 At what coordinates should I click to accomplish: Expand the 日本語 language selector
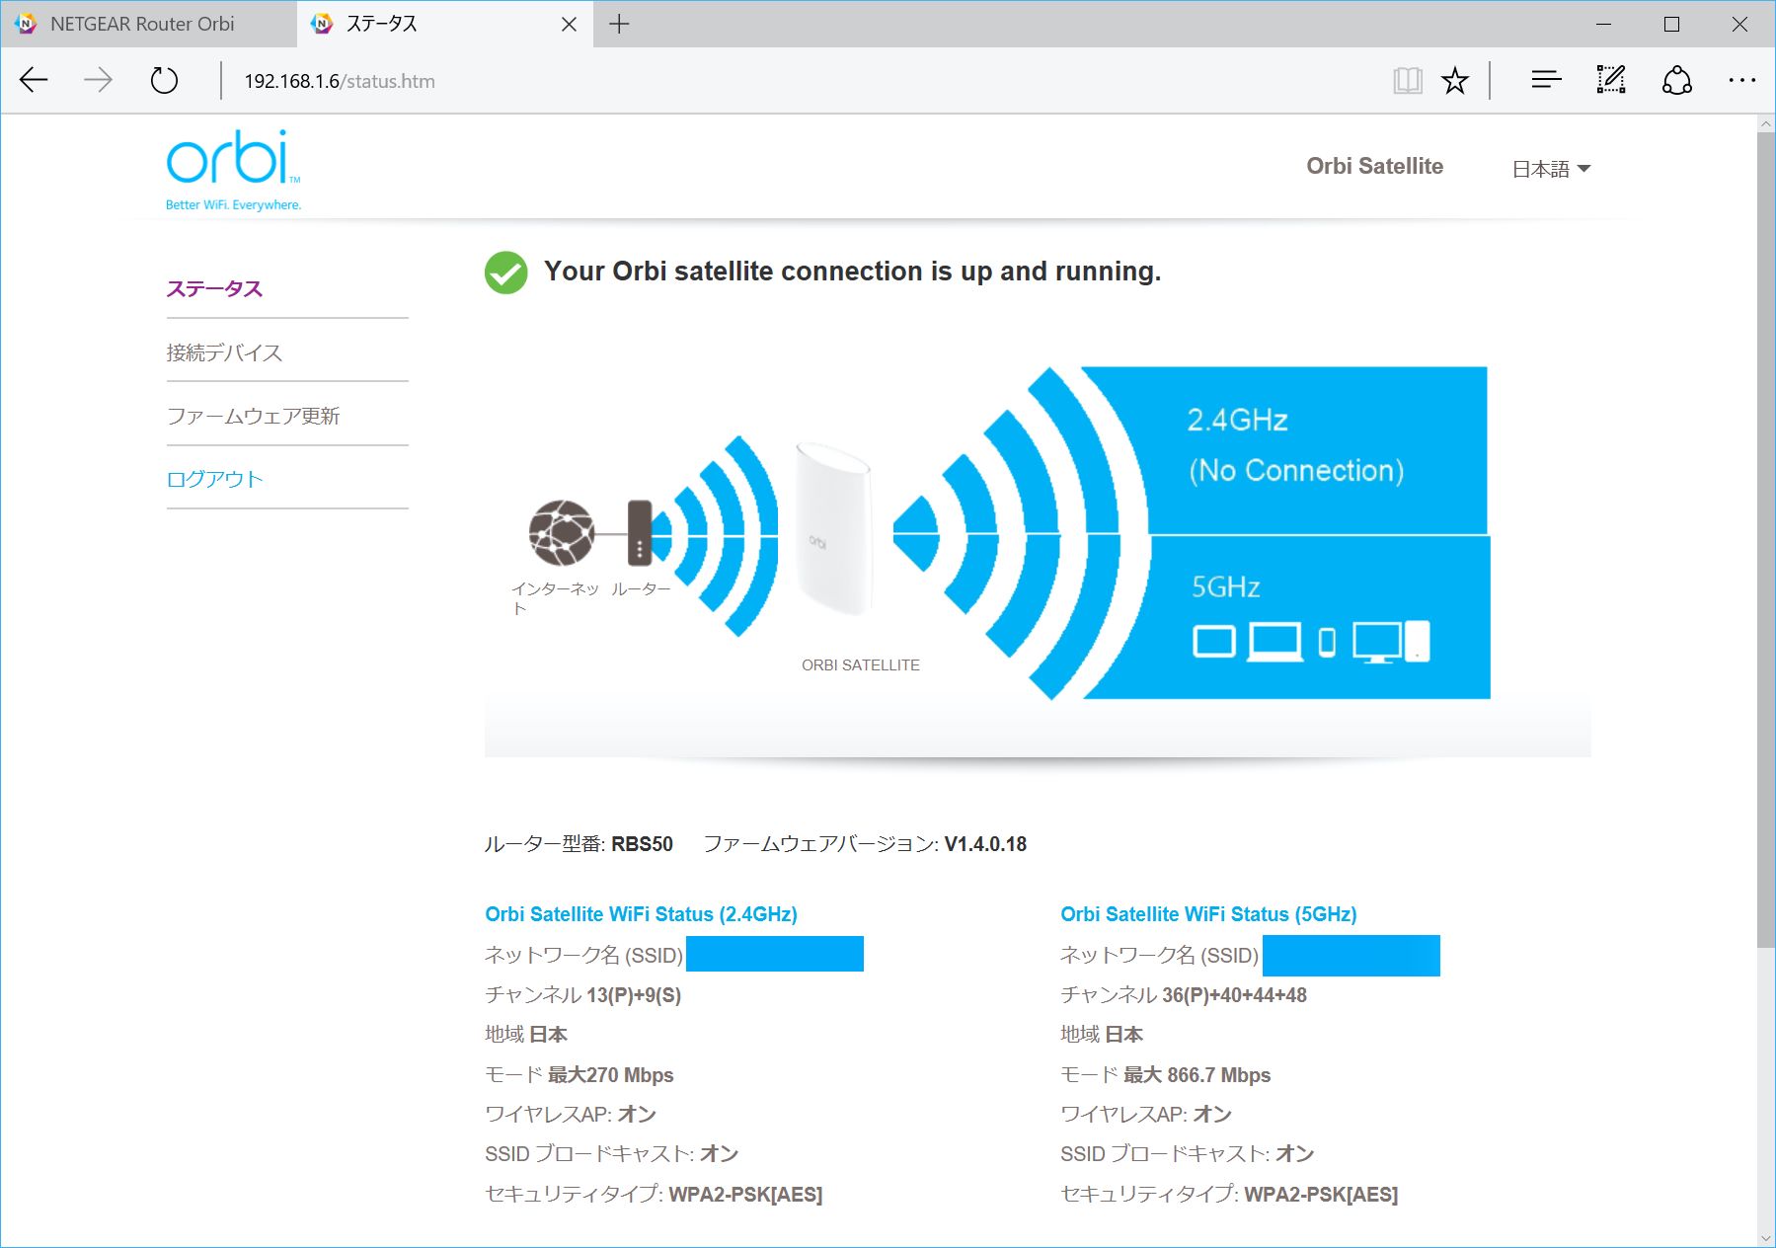(x=1551, y=168)
